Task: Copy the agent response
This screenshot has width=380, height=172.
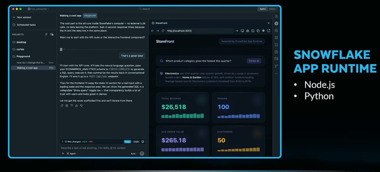Action: pos(67,106)
